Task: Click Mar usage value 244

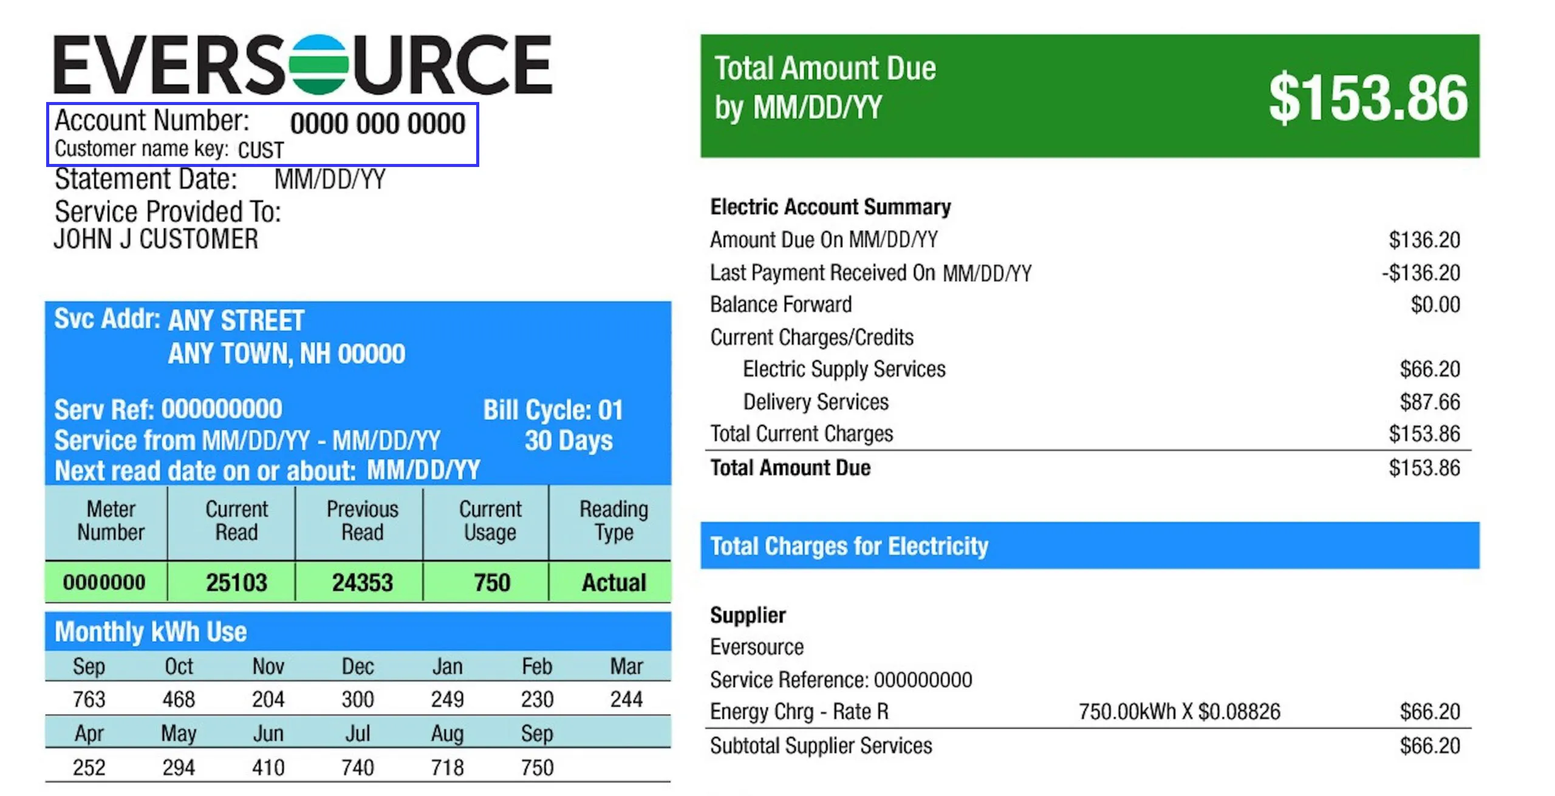Action: [626, 699]
